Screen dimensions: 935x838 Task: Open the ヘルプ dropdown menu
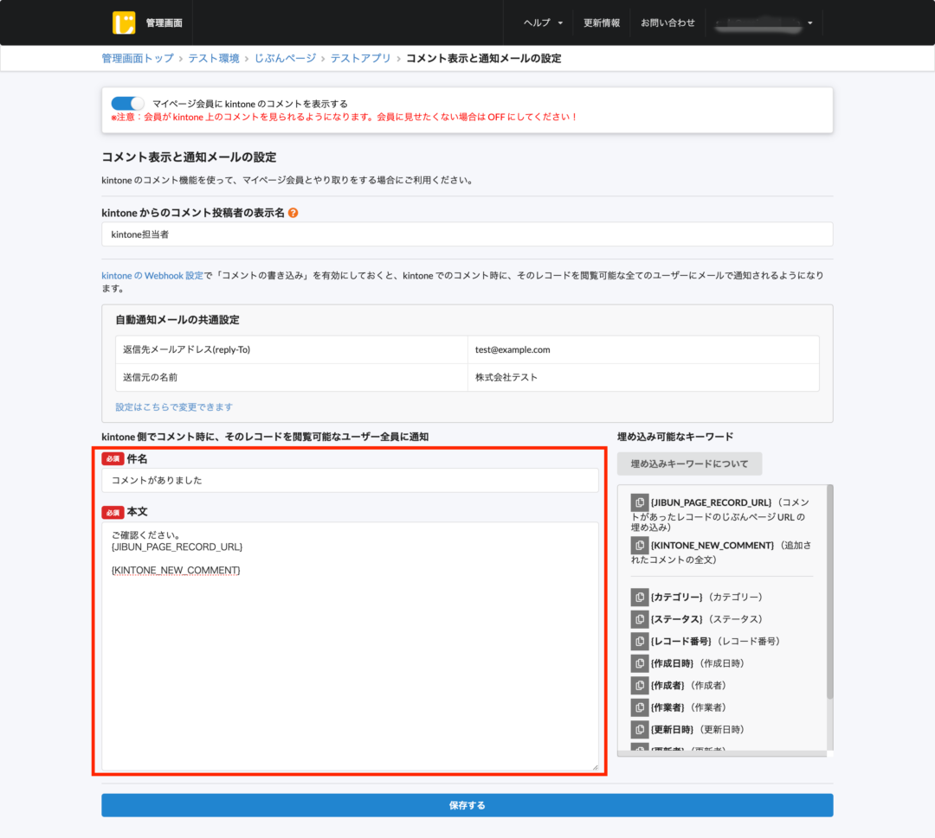[541, 22]
